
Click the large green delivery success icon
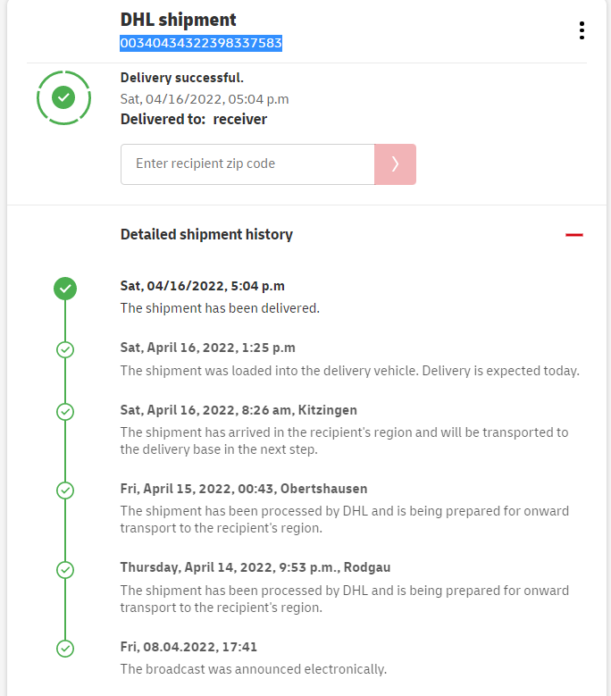[x=63, y=97]
